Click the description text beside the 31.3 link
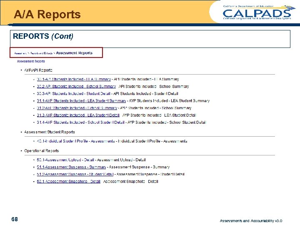Viewport: 300px width, 225px height. [159, 115]
